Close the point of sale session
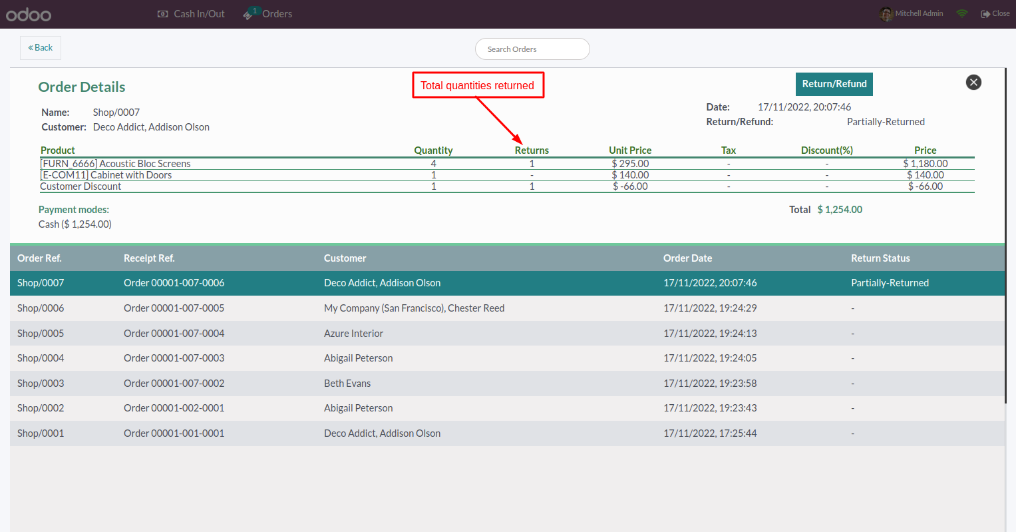Viewport: 1016px width, 532px height. coord(995,13)
